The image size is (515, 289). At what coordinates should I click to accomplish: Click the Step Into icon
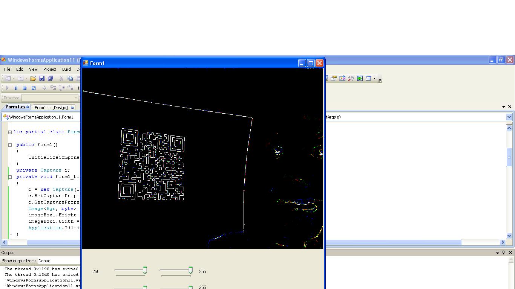click(x=53, y=88)
